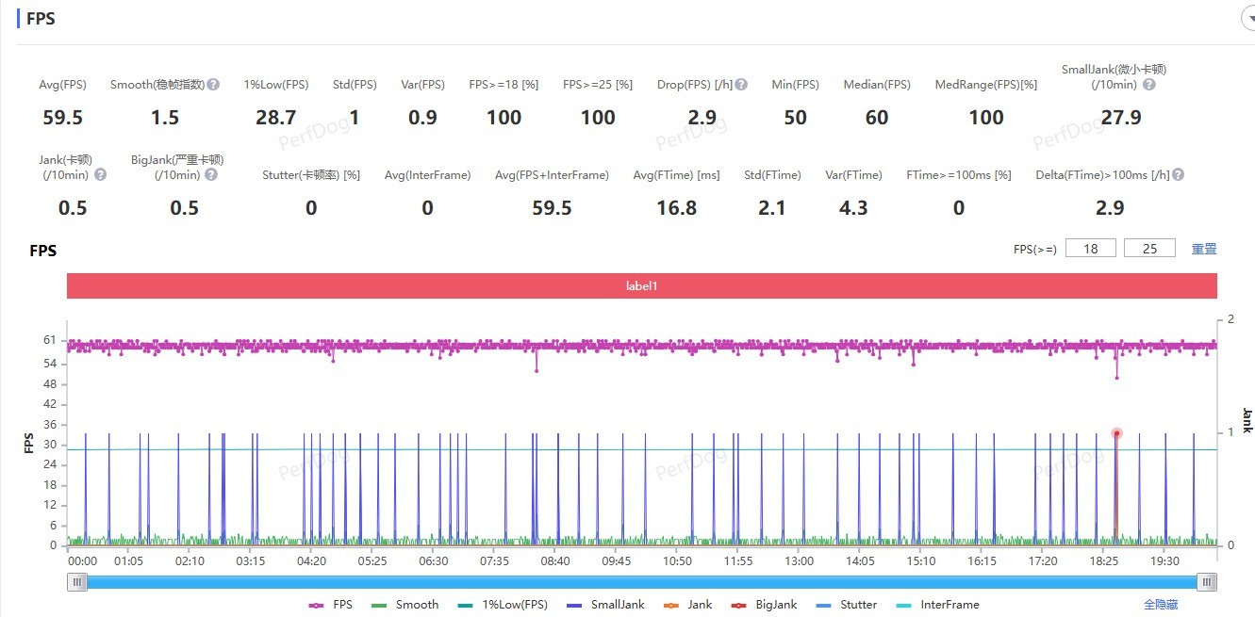This screenshot has height=617, width=1255.
Task: Collapse the FPS panel with top-right arrow
Action: (x=1247, y=18)
